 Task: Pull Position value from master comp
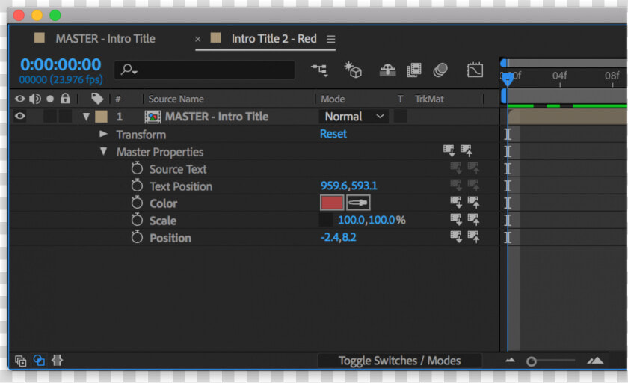coord(456,237)
